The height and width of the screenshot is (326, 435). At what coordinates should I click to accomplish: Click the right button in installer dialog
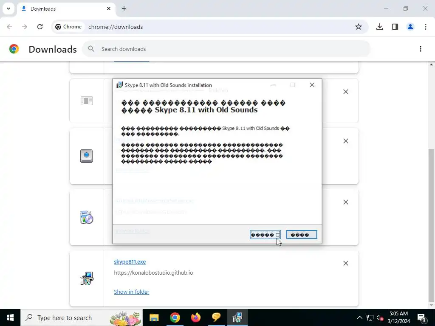tap(302, 235)
